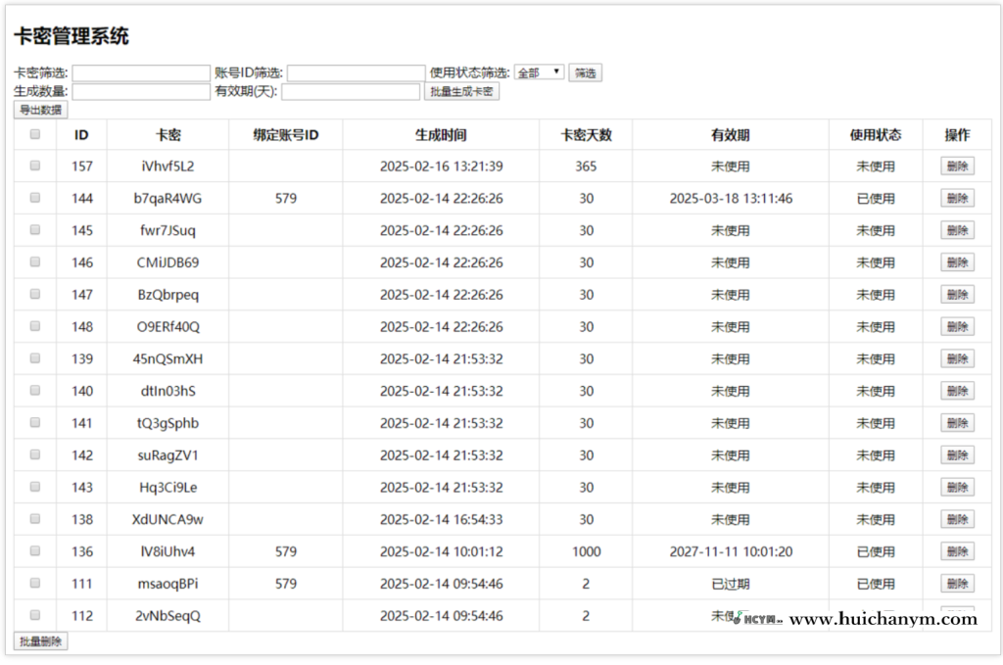Open the 使用状态筛选 status dropdown
1003x665 pixels.
tap(539, 71)
